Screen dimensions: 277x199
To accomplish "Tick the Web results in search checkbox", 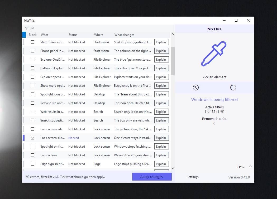I will [32, 111].
